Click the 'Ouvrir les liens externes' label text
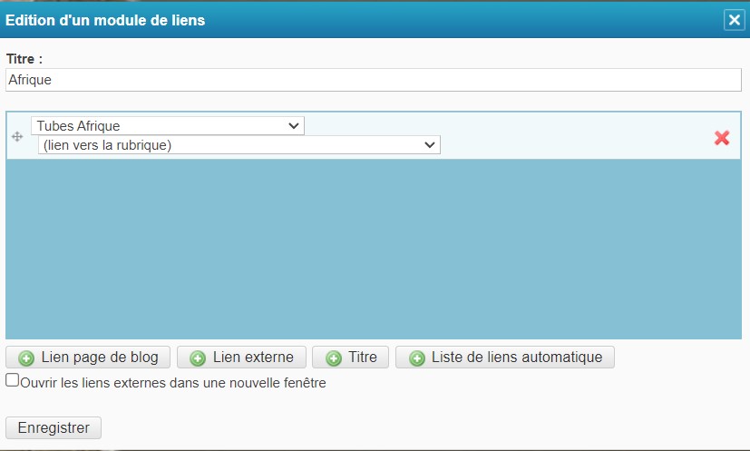Viewport: 750px width, 451px height. click(x=172, y=383)
